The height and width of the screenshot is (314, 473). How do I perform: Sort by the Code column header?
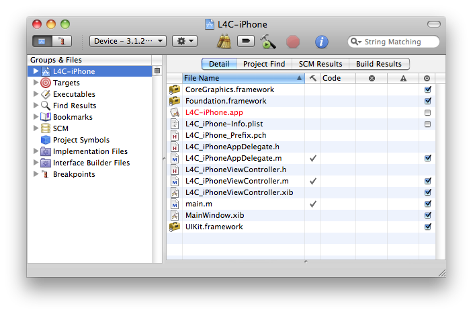coord(338,78)
